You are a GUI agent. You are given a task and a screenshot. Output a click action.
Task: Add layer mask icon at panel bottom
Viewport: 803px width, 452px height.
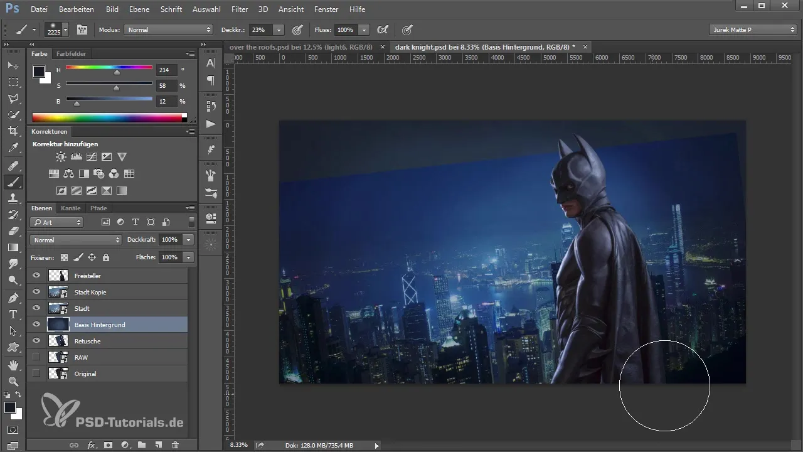(108, 444)
